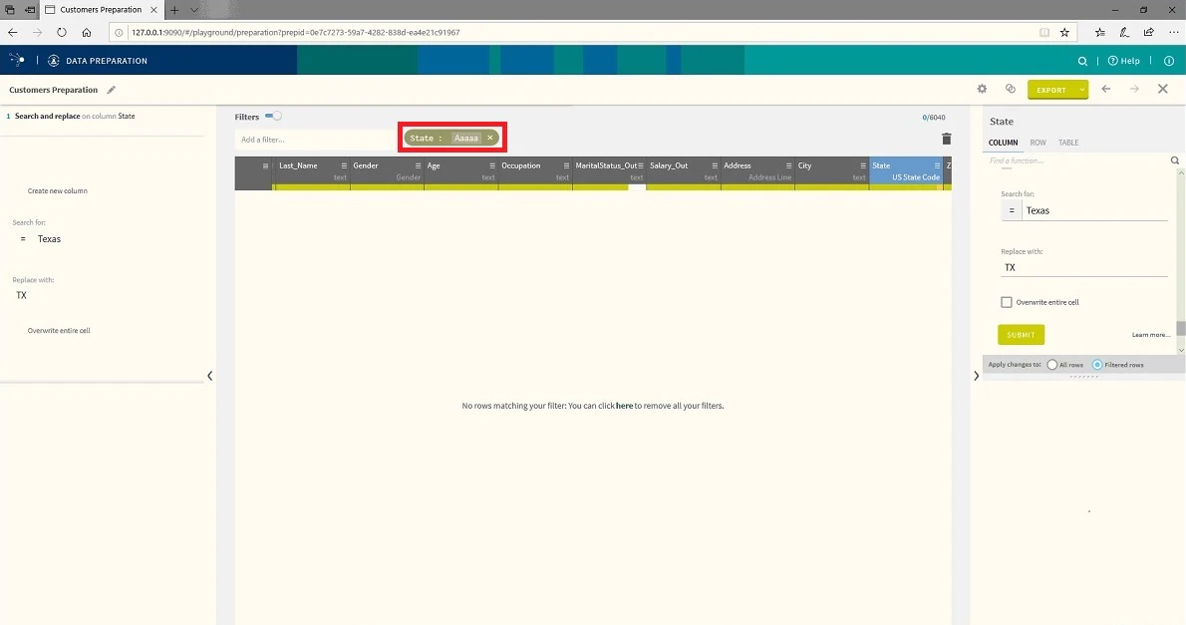Screen dimensions: 1186x625
Task: Open the Help menu
Action: coord(1124,61)
